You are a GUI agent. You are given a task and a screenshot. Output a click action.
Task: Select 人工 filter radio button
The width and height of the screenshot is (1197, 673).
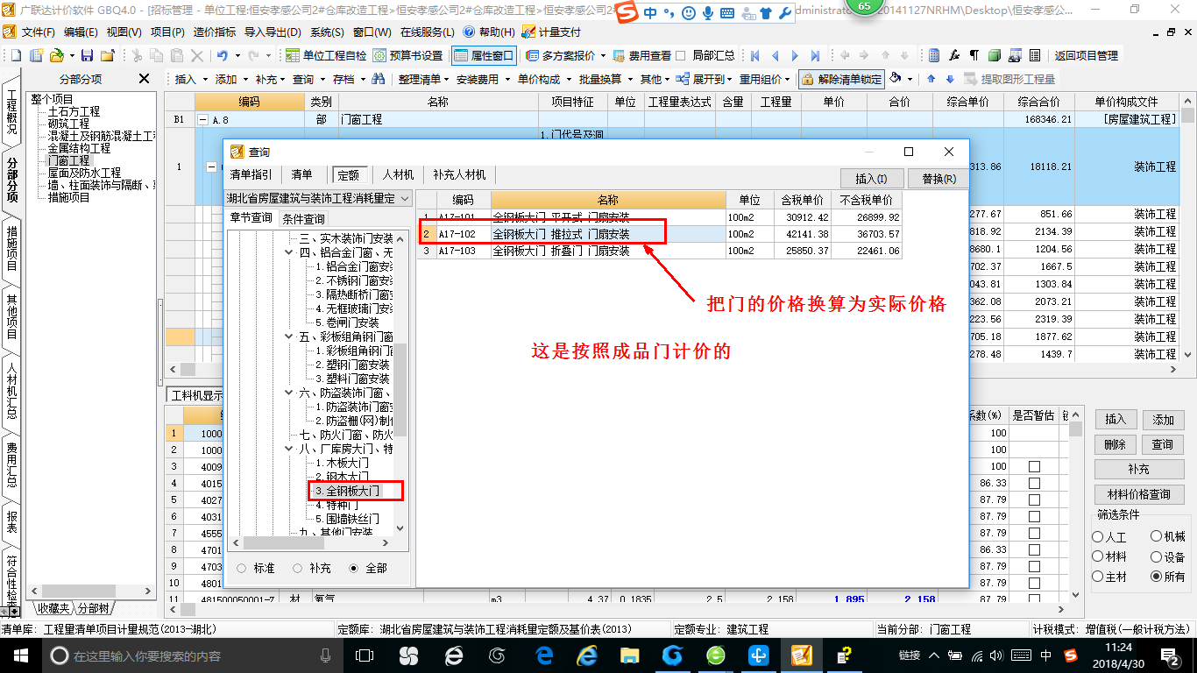1098,537
